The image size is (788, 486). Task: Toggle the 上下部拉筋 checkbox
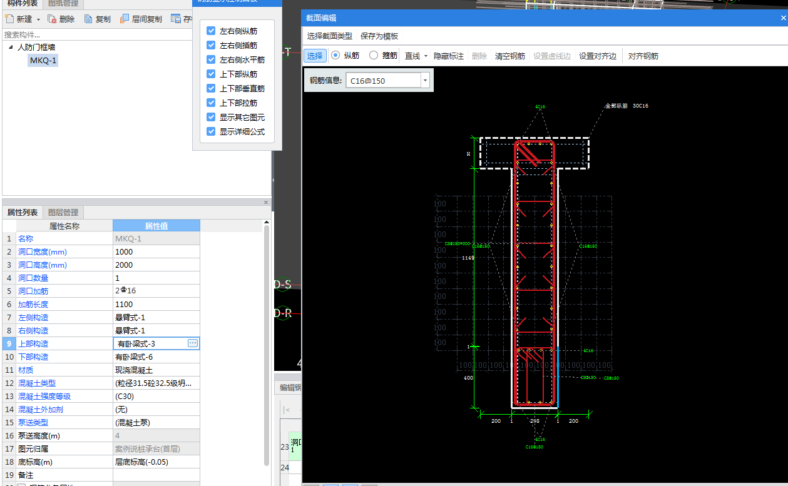[211, 103]
